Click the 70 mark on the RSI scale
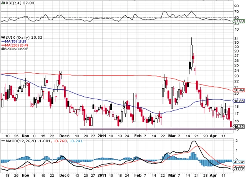The image size is (246, 181). click(236, 12)
